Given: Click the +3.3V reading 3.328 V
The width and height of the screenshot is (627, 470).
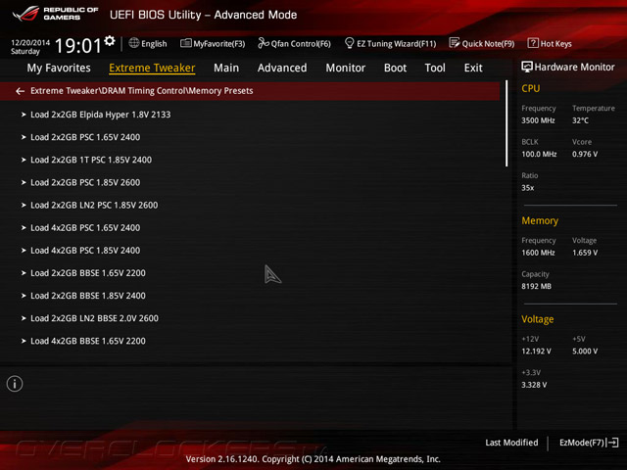Looking at the screenshot, I should pyautogui.click(x=534, y=385).
